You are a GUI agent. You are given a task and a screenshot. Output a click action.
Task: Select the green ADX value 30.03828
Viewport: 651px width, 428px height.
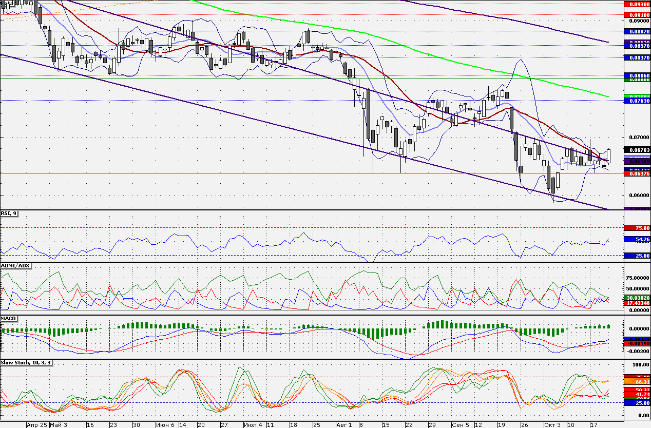click(637, 298)
